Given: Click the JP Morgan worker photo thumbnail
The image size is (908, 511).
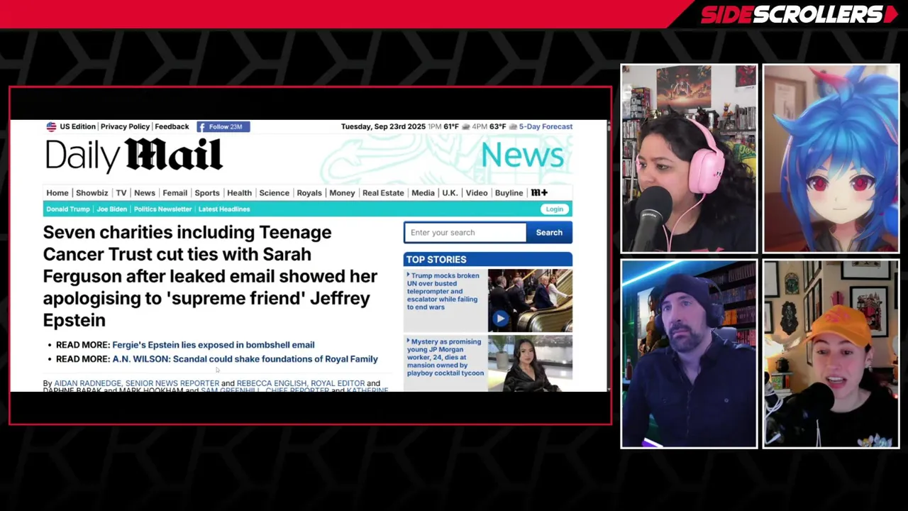Looking at the screenshot, I should (530, 363).
